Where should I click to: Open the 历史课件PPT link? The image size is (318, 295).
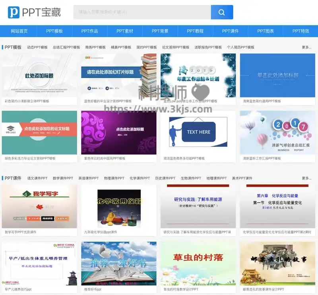click(165, 178)
